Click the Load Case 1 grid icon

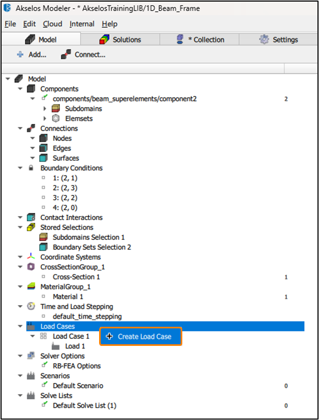[43, 336]
